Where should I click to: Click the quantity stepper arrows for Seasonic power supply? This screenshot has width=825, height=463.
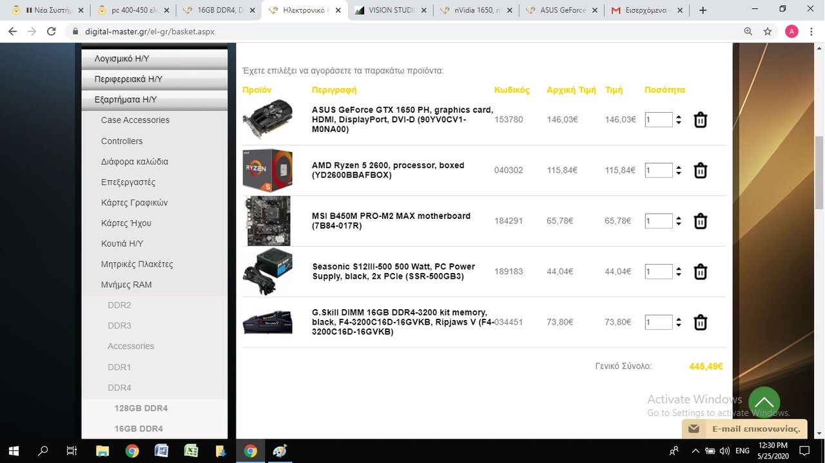point(678,272)
